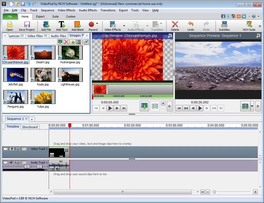Open NCH Suite from the toolbar
Image resolution: width=264 pixels, height=203 pixels.
click(x=249, y=26)
